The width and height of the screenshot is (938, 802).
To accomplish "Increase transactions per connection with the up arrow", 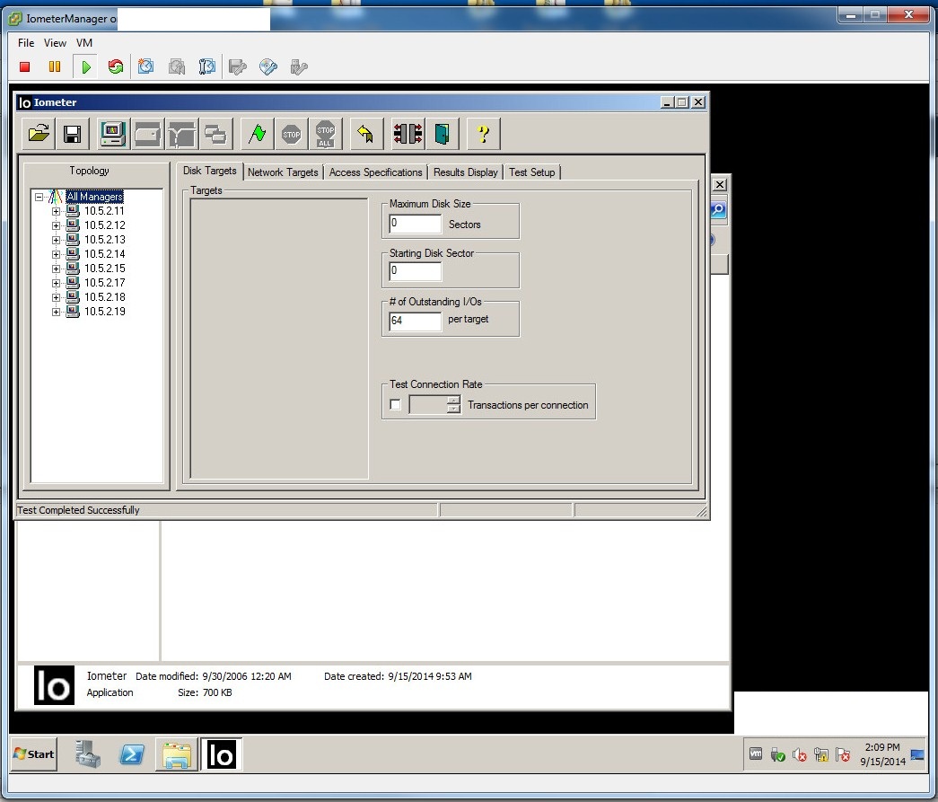I will tap(454, 401).
